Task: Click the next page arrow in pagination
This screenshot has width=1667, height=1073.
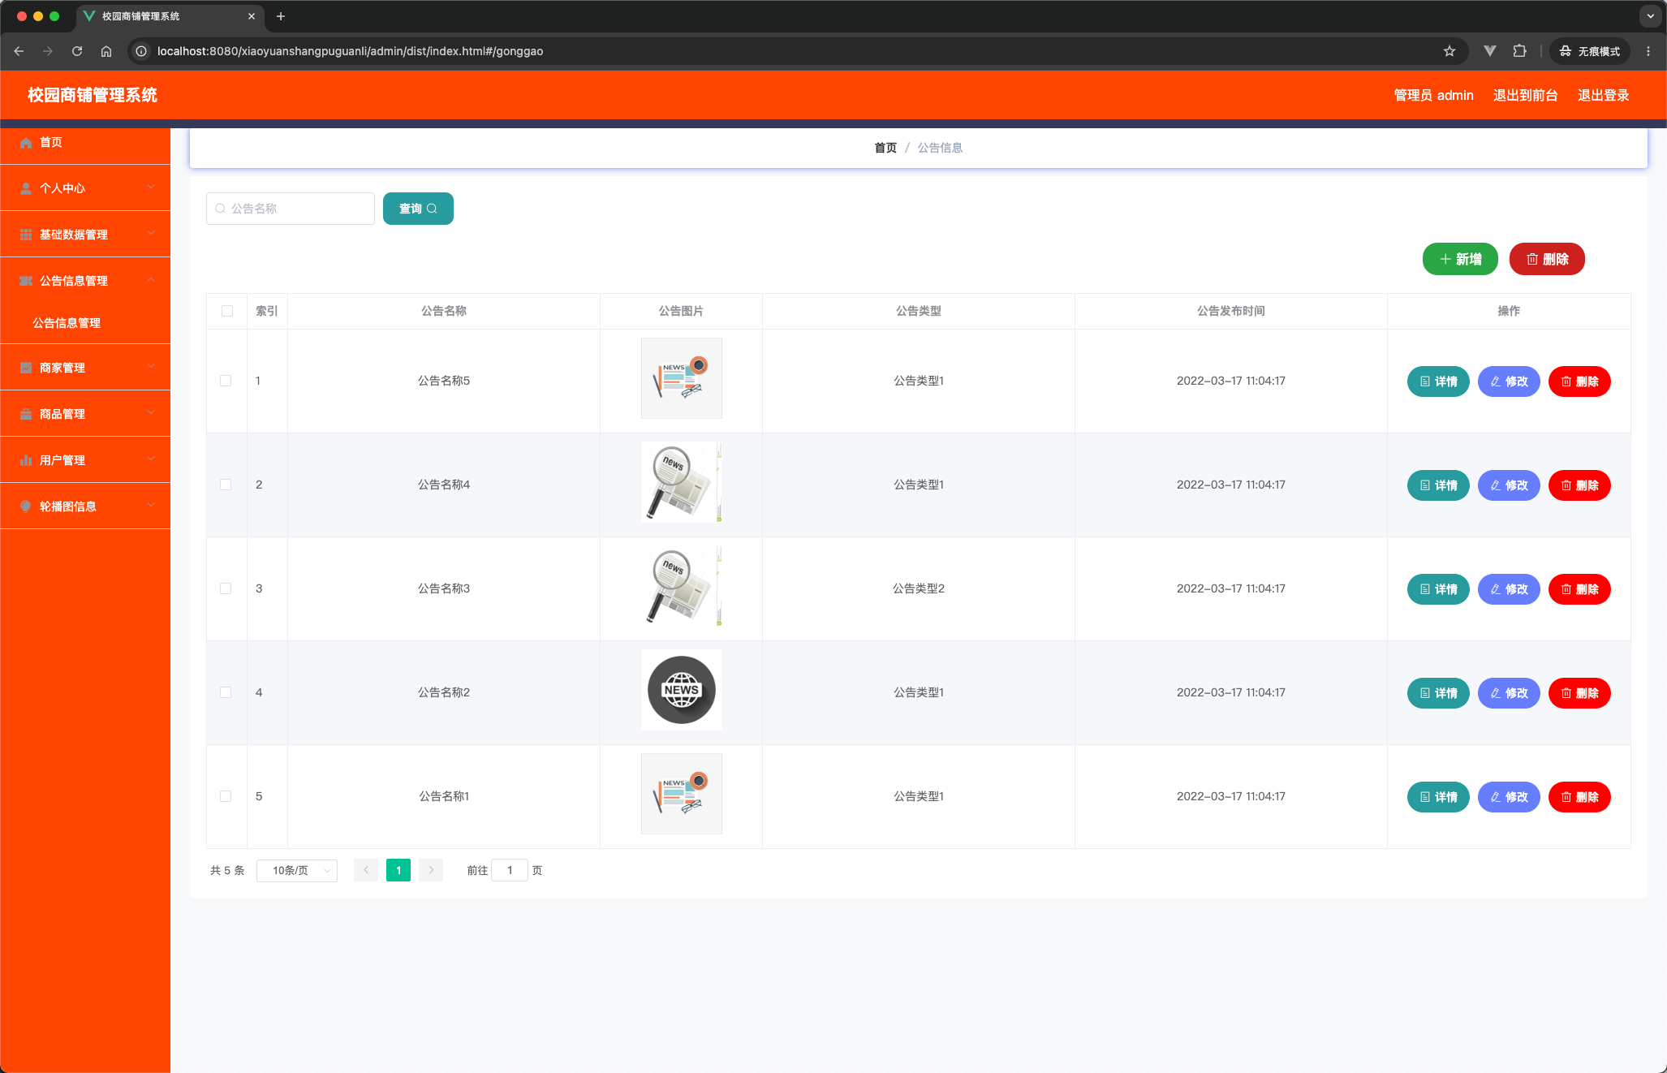Action: (431, 870)
